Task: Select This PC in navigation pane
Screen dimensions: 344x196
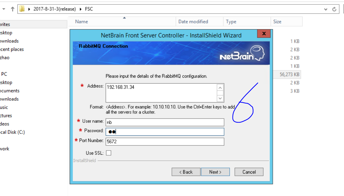Action: tap(4, 74)
